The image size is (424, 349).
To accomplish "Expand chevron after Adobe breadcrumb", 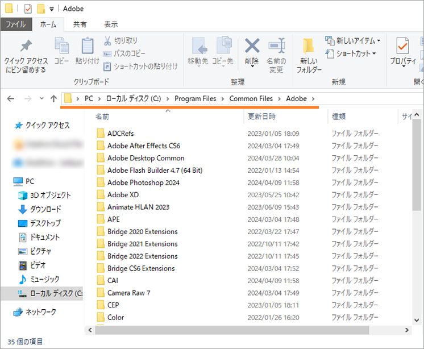I will [313, 99].
